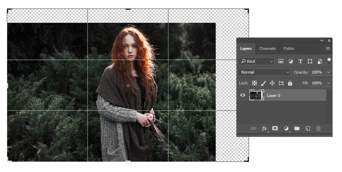342x172 pixels.
Task: Lock all layer attributes
Action: tap(290, 83)
